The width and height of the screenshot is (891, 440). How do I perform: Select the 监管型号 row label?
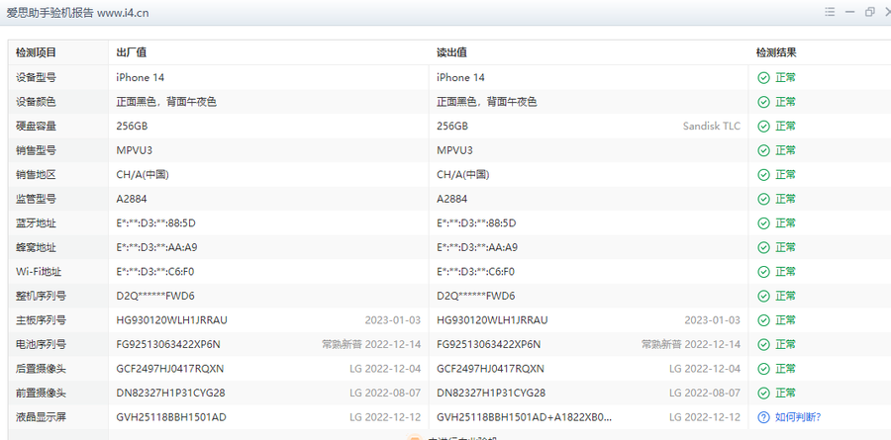pos(36,200)
